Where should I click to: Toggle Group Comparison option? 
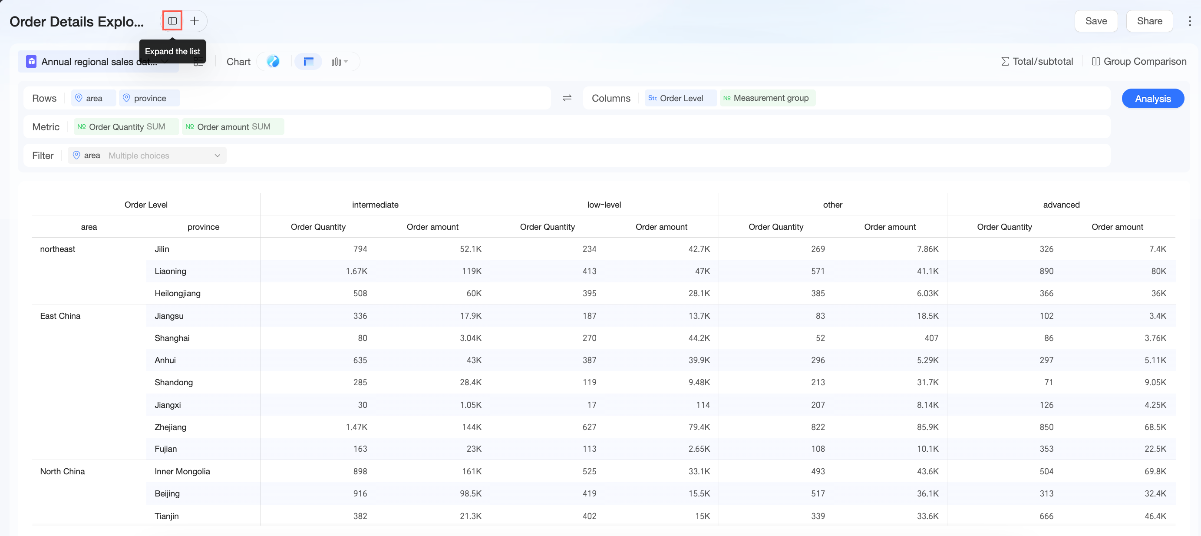tap(1139, 62)
